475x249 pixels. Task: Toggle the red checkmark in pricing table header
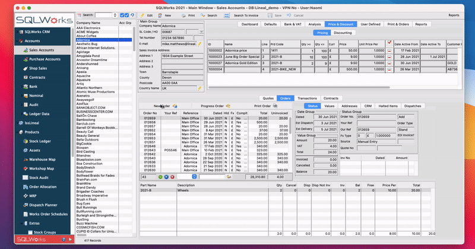coord(389,43)
